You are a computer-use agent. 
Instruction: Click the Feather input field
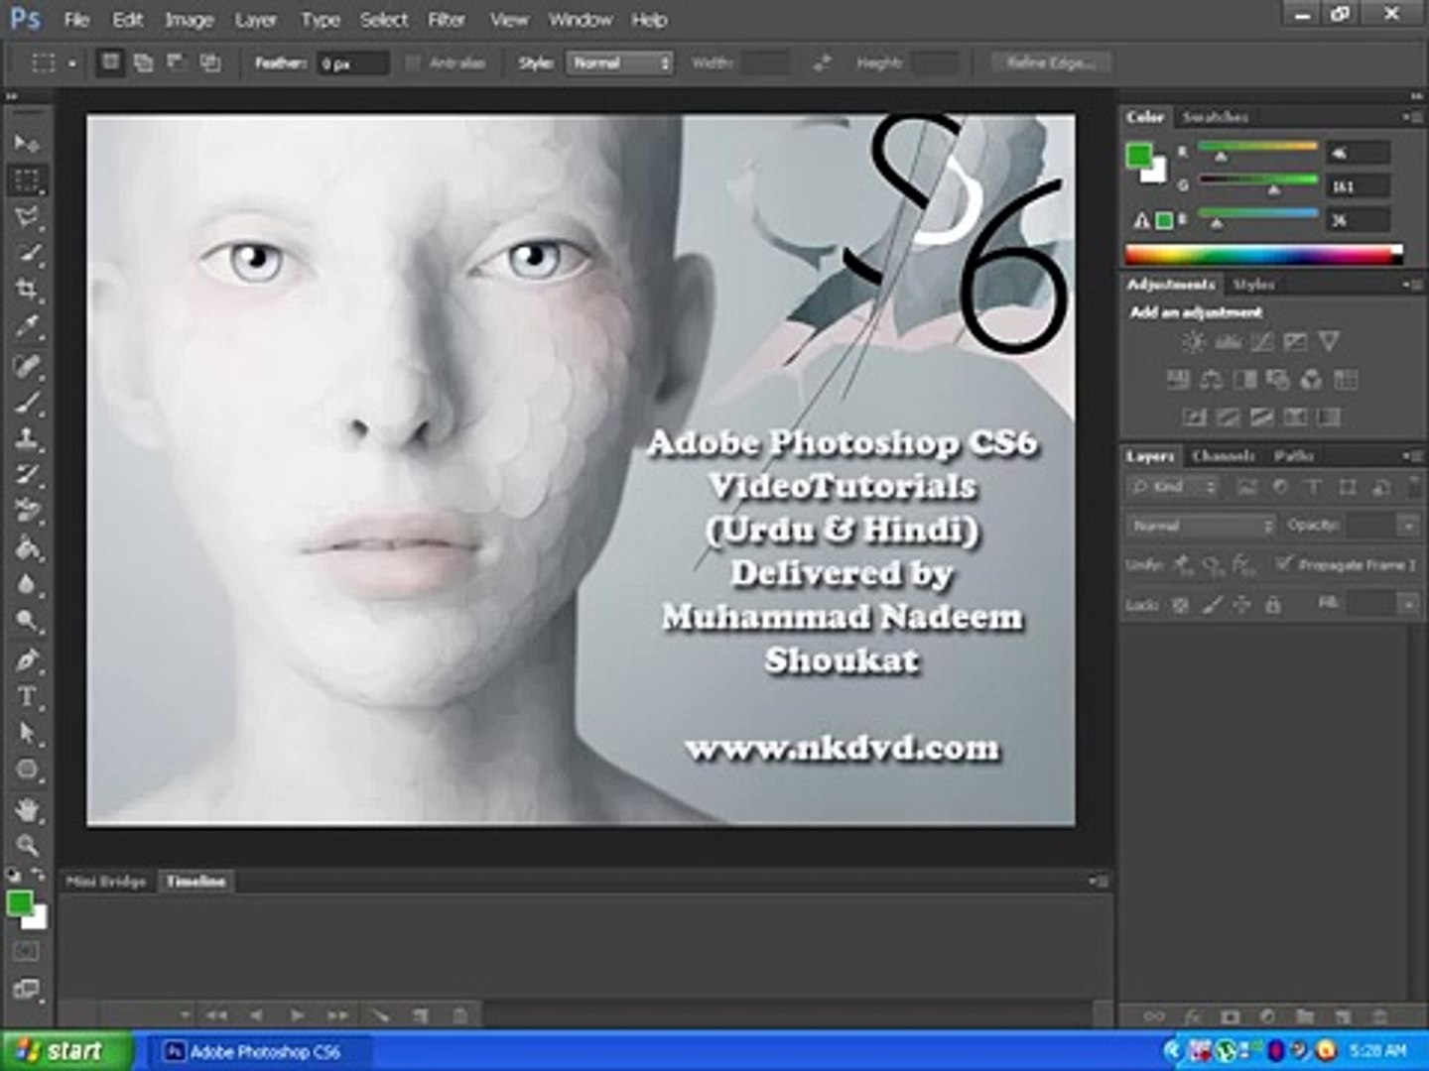tap(352, 63)
